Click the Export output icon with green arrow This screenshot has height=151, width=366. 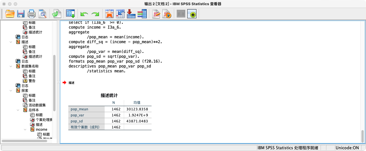tap(57, 14)
